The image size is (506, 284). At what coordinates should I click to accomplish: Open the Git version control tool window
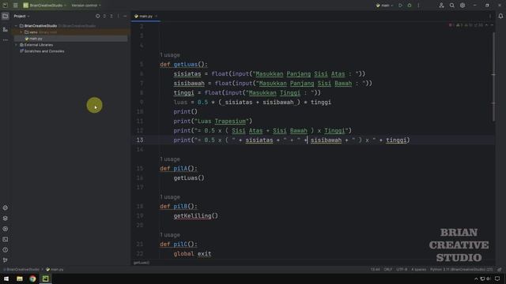(x=6, y=260)
